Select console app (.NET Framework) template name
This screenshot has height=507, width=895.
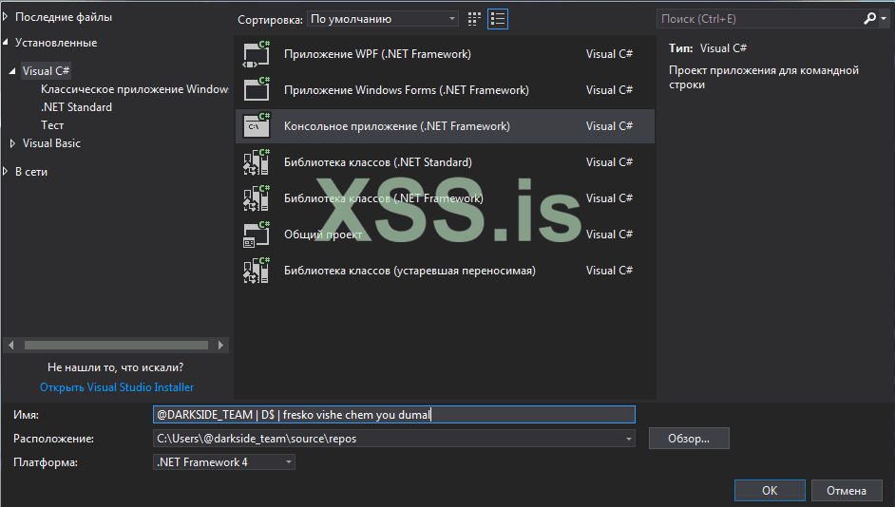(397, 126)
